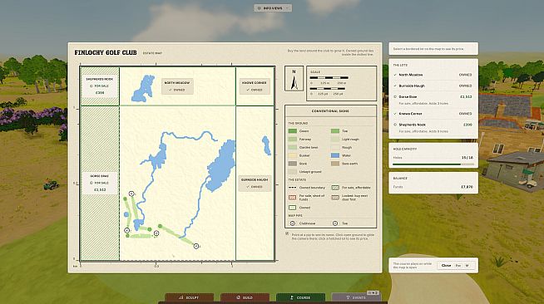
Task: Select North Meadow in The Lots list
Action: [x=433, y=75]
